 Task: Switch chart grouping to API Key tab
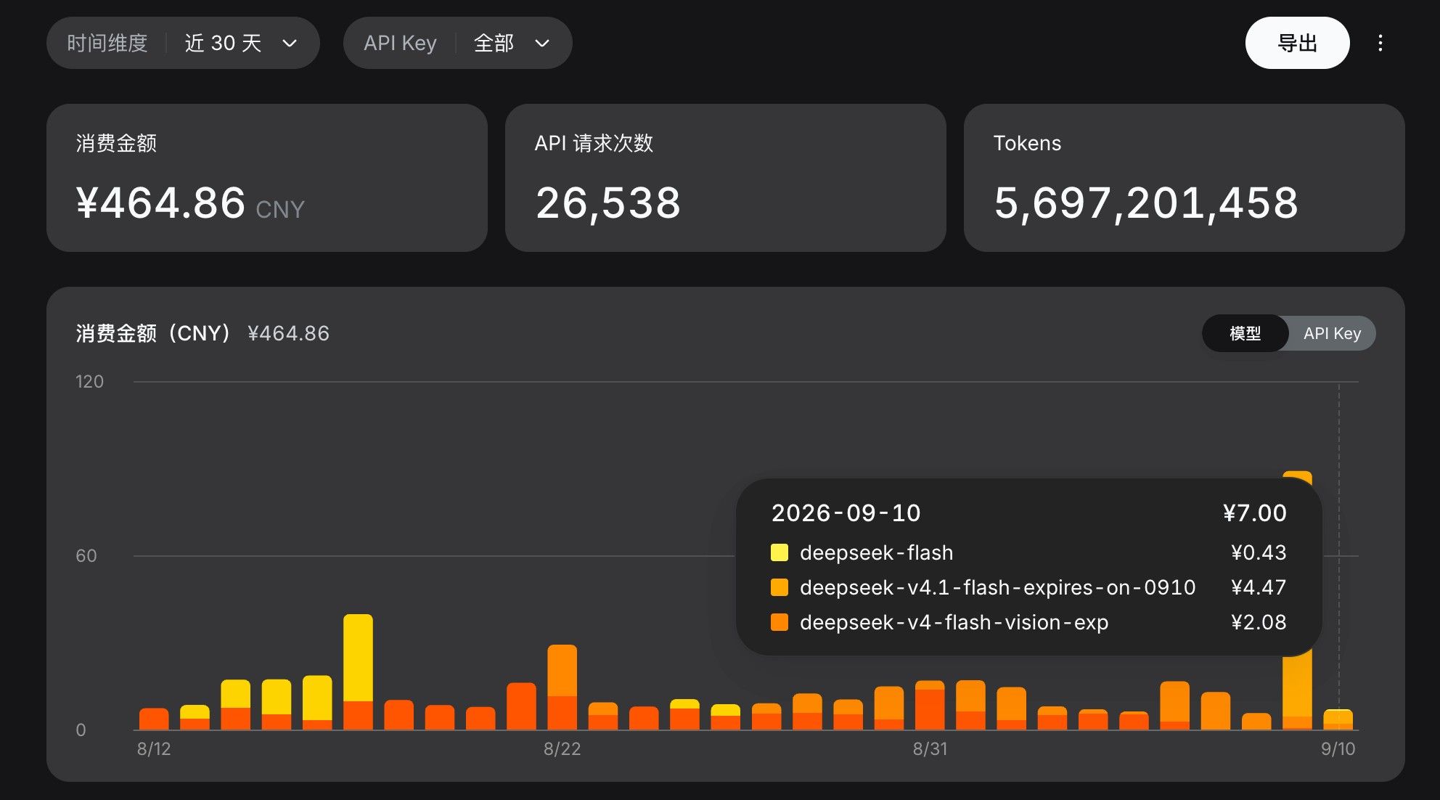click(1332, 333)
